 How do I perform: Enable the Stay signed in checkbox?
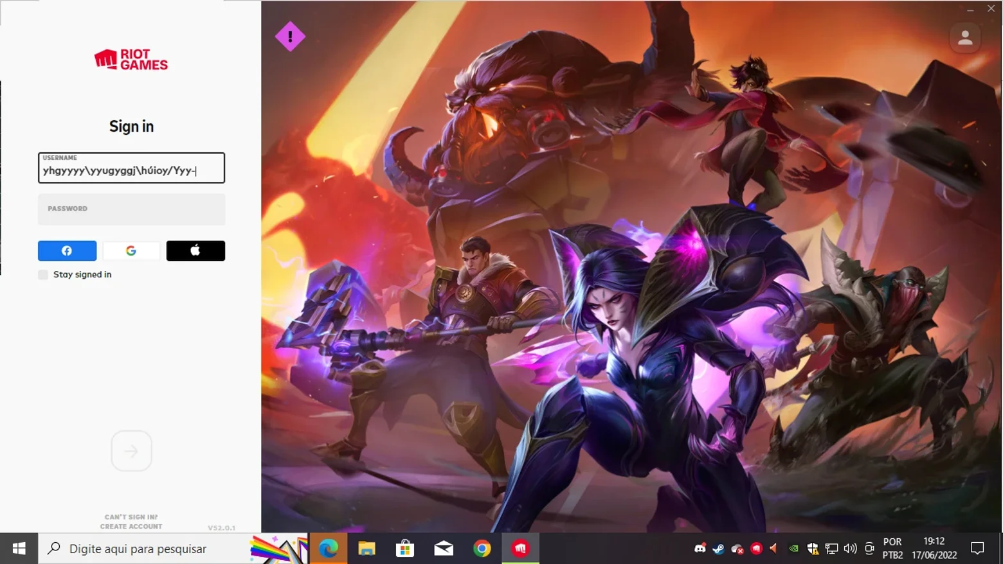coord(43,274)
